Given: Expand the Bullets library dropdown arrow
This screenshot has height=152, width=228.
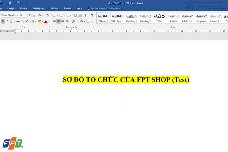Looking at the screenshot, I should click(x=57, y=15).
